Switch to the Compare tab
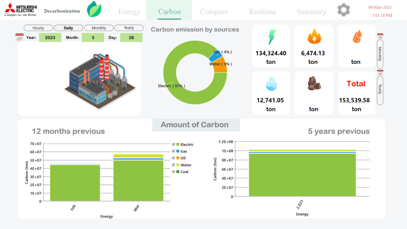The image size is (407, 229). coord(214,11)
